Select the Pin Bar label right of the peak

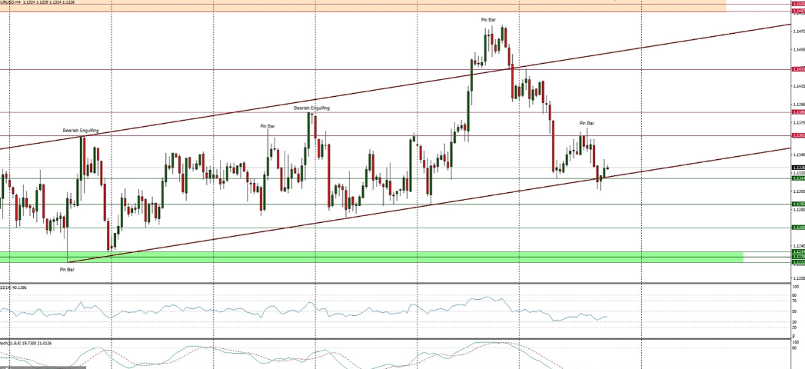point(587,123)
